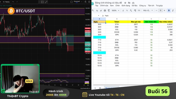Move spreadsheet to folder icon
The image size is (176, 99).
click(x=129, y=3)
